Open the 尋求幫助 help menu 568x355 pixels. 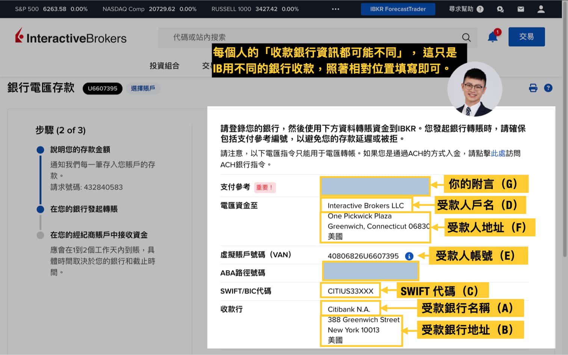(466, 9)
